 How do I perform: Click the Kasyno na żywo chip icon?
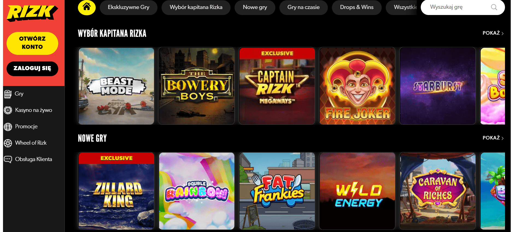pyautogui.click(x=8, y=110)
